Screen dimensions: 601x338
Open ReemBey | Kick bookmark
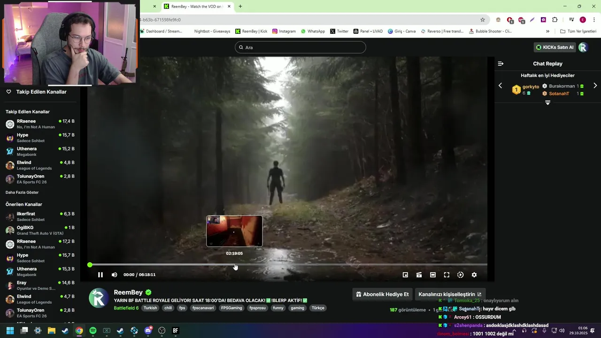251,31
